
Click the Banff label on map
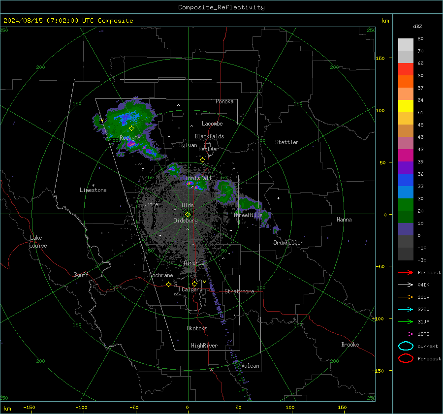pyautogui.click(x=81, y=274)
